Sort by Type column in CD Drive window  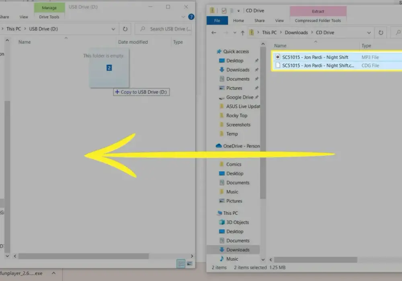pos(366,45)
